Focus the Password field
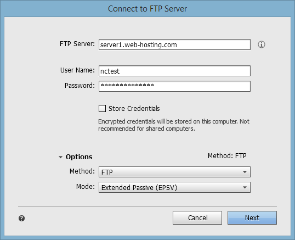 coord(174,86)
